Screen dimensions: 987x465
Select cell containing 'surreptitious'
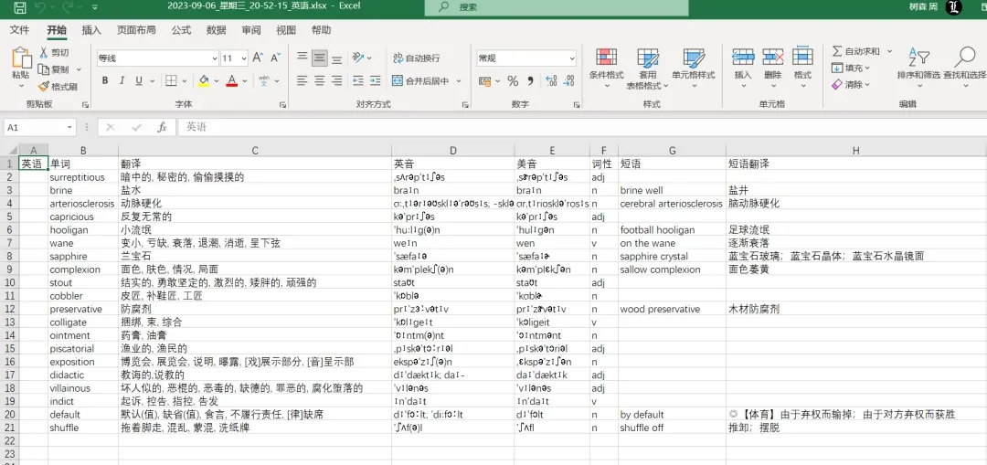(x=83, y=177)
